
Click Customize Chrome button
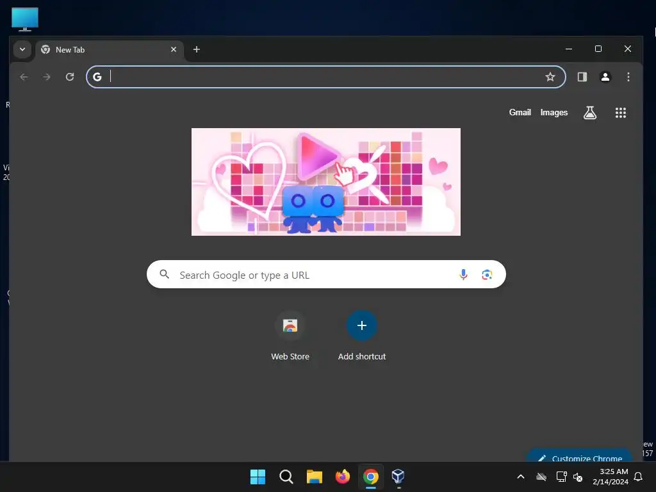click(x=580, y=456)
